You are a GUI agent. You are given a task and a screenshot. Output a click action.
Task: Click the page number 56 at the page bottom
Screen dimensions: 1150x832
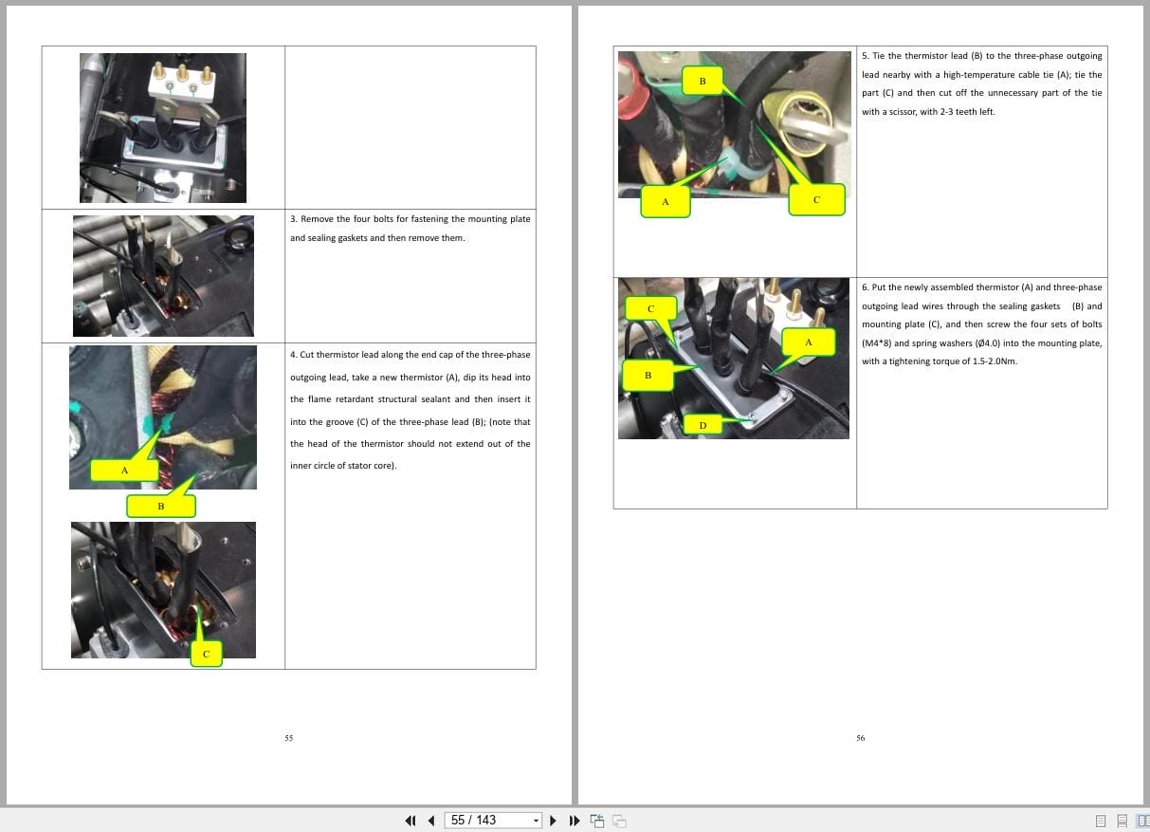tap(861, 738)
